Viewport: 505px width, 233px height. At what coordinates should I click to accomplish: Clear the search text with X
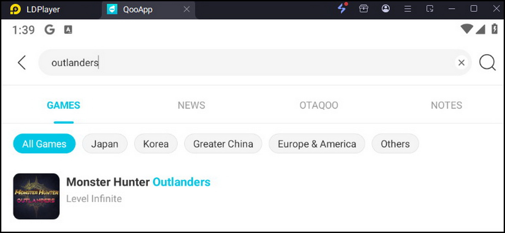click(x=462, y=63)
